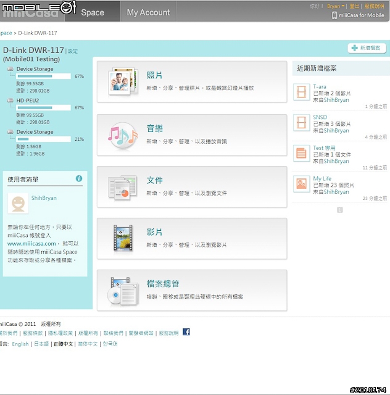Image resolution: width=390 pixels, height=395 pixels.
Task: Open the Photos (照片) category icon
Action: pyautogui.click(x=123, y=81)
